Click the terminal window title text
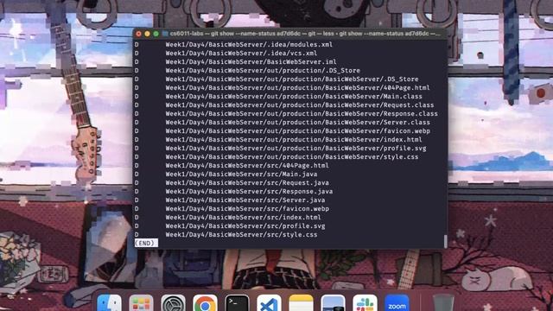The width and height of the screenshot is (553, 311). (305, 34)
